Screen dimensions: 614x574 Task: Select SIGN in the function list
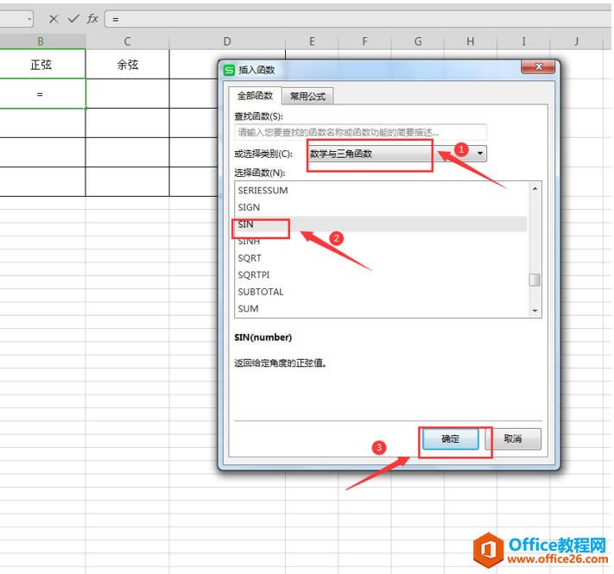tap(381, 207)
